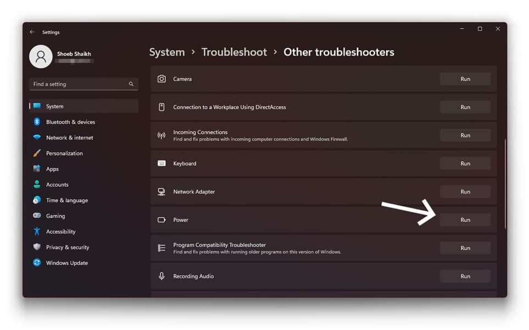Click the search magnifier in Find a setting
529x330 pixels.
pos(131,84)
